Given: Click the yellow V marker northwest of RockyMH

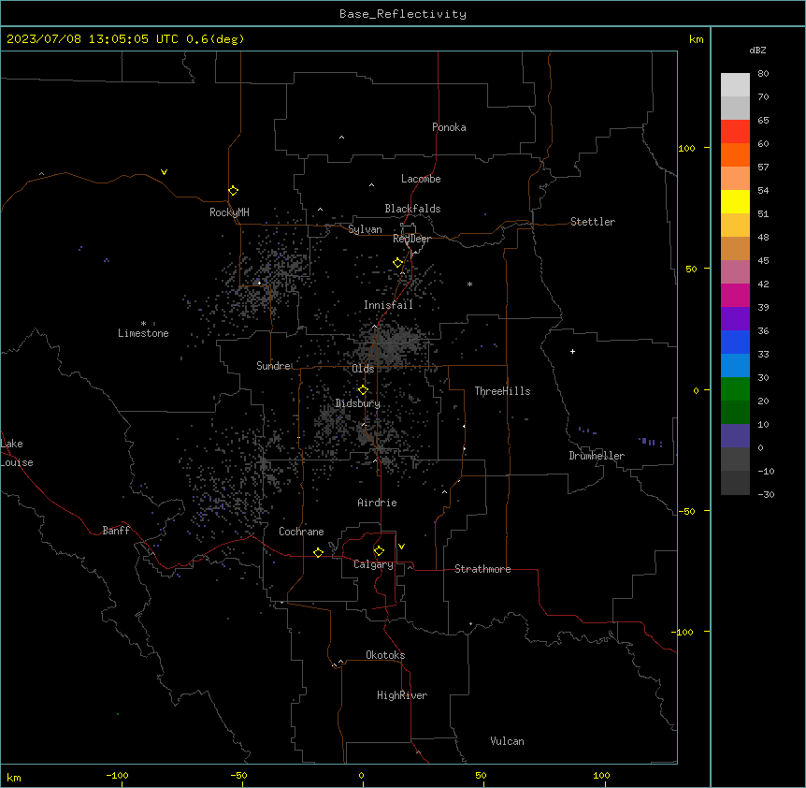Looking at the screenshot, I should (164, 172).
